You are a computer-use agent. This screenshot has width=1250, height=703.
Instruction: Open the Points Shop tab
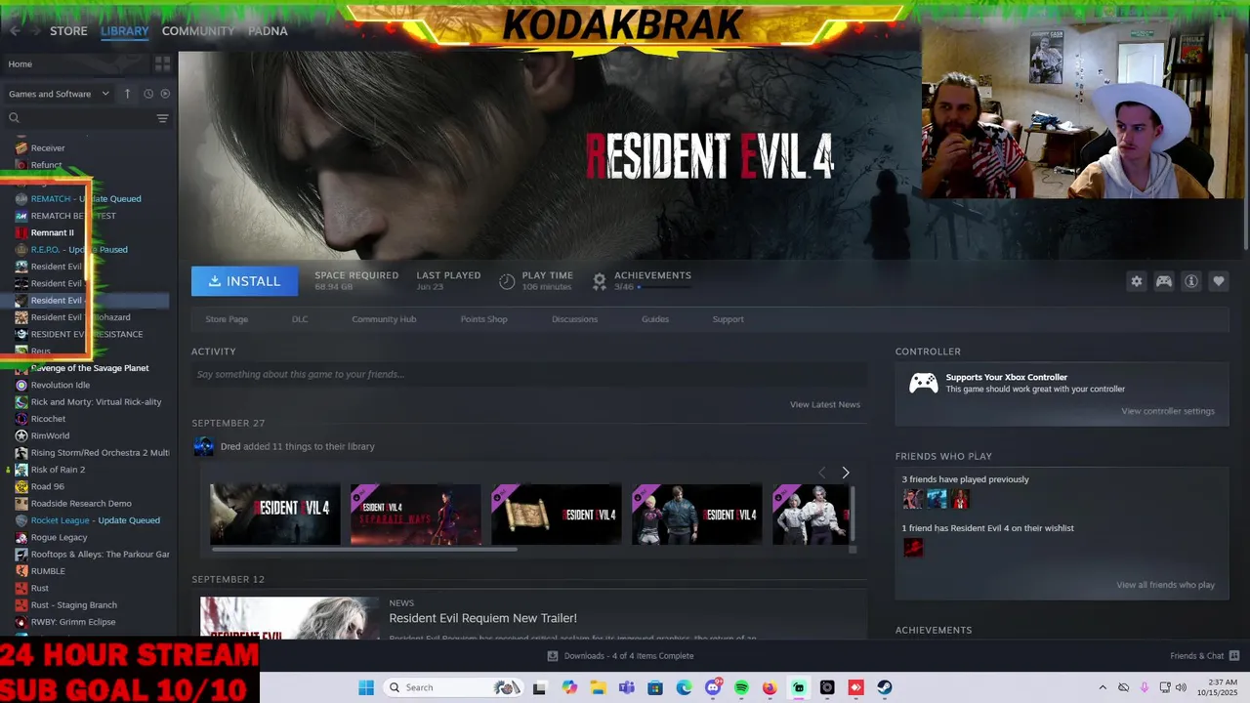coord(484,319)
